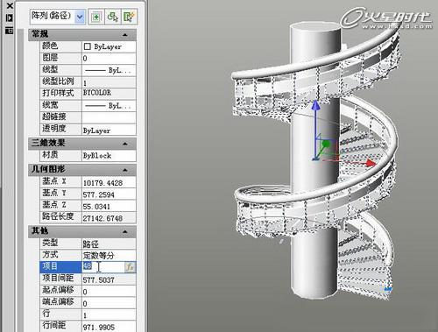The image size is (438, 332).
Task: Click the Toggle PICKADD value icon
Action: point(96,17)
